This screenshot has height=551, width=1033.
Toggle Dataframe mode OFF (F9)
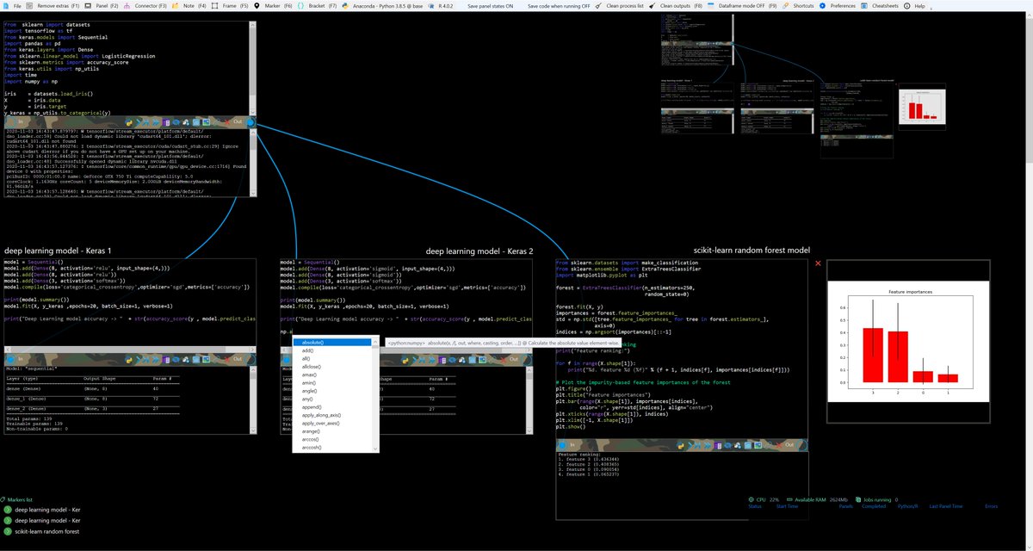742,5
